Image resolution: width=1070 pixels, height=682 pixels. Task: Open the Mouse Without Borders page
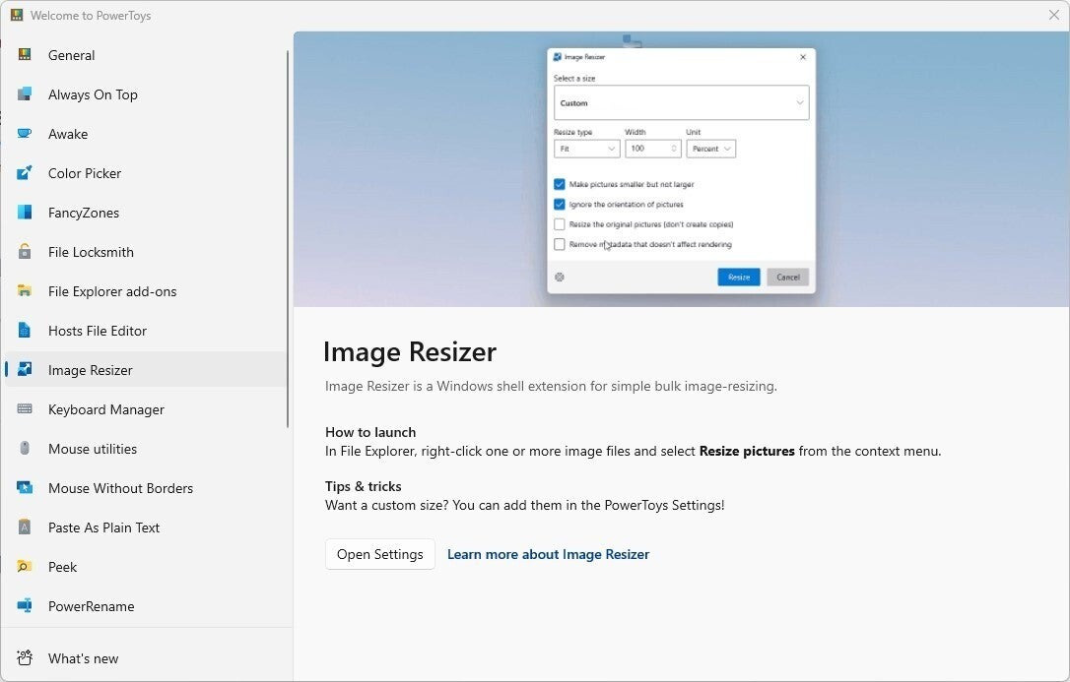[146, 488]
